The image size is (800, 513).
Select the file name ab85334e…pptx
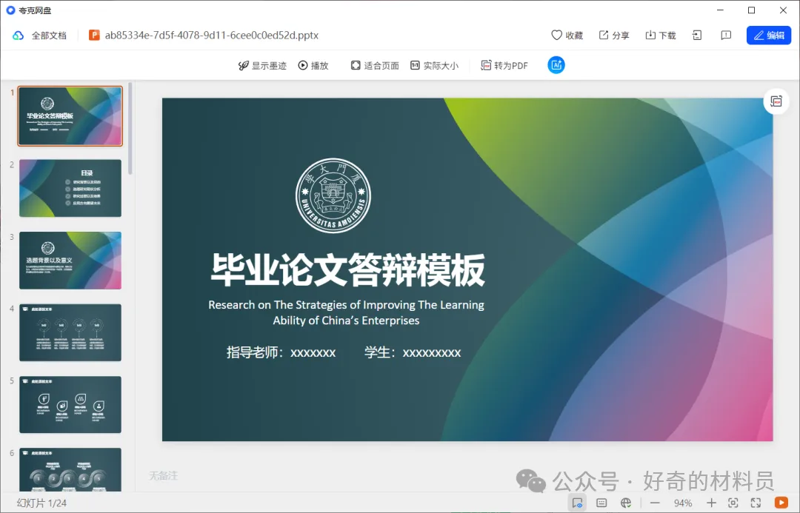pos(212,36)
